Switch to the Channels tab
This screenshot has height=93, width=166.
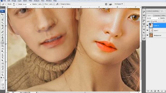[157, 16]
